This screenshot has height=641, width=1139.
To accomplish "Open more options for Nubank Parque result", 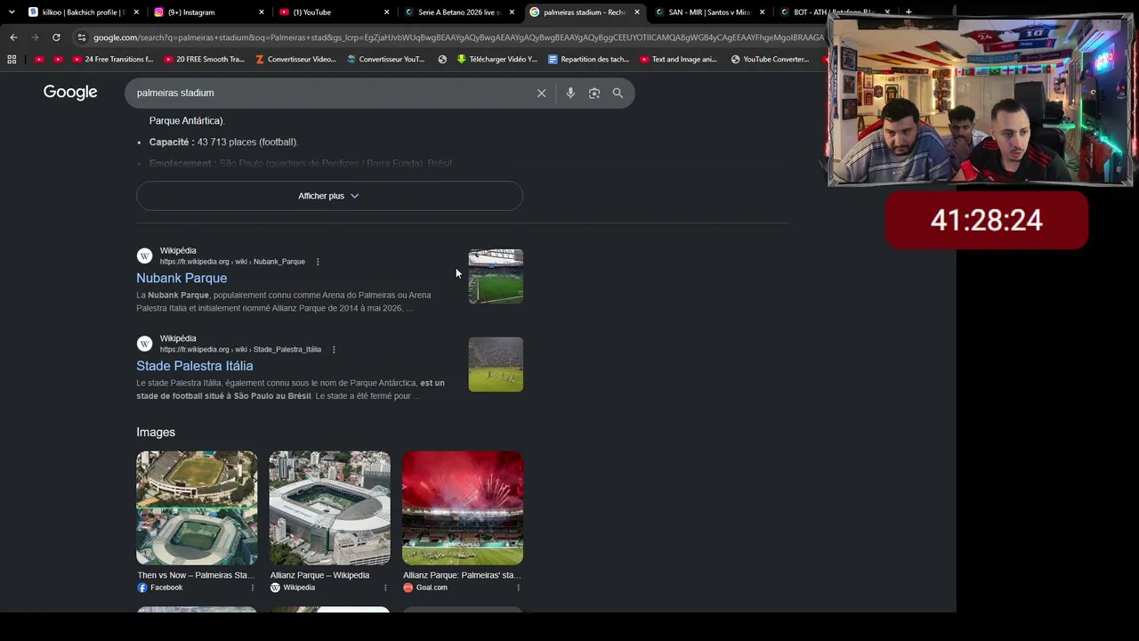I will (x=318, y=262).
